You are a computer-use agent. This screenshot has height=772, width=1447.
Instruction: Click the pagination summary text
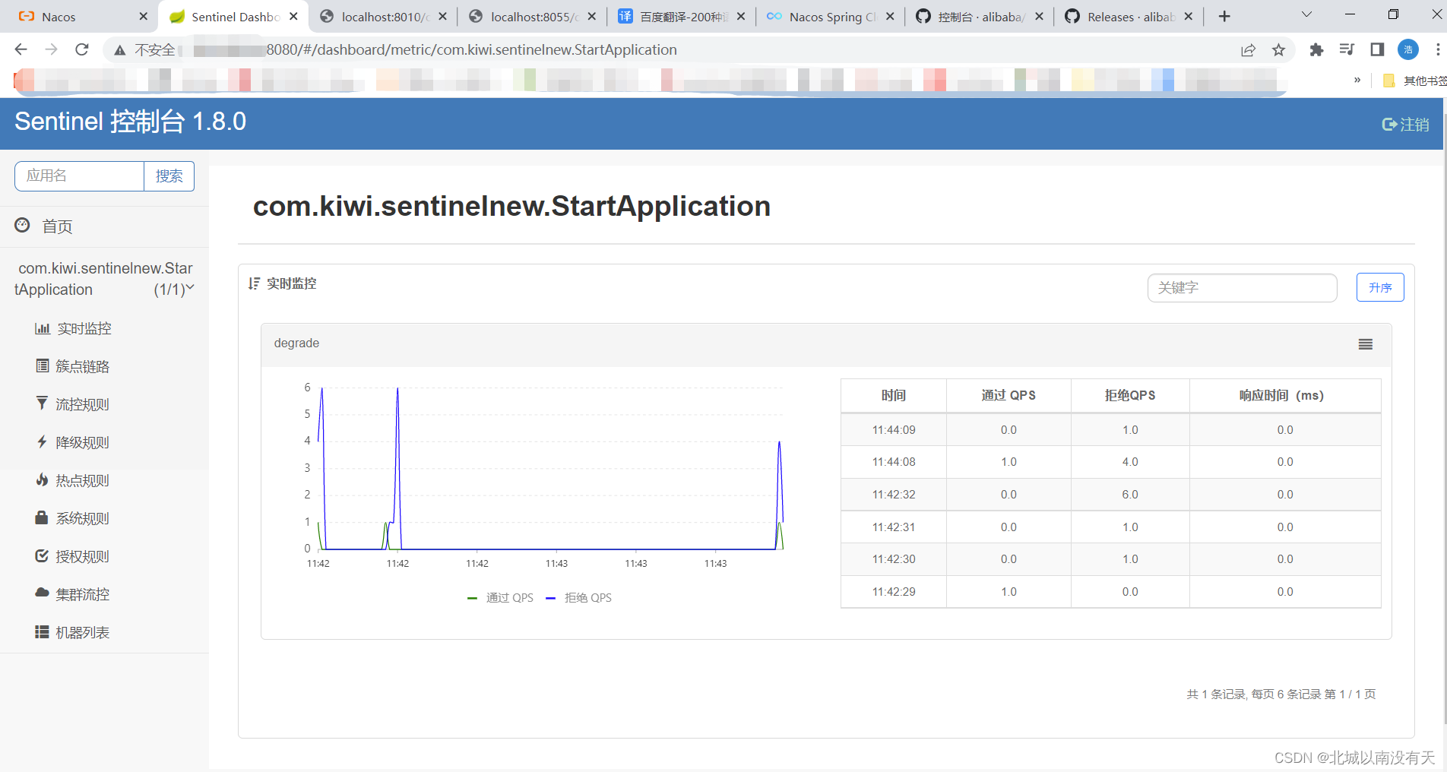pyautogui.click(x=1281, y=694)
